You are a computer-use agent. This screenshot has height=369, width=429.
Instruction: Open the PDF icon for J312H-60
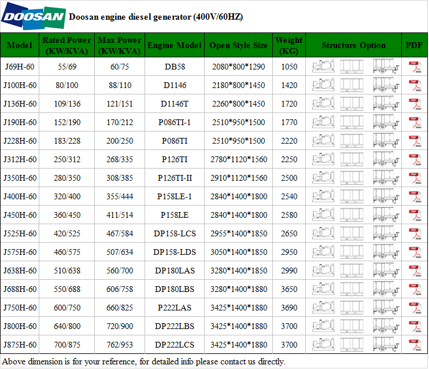pos(415,159)
